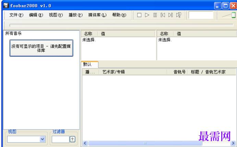Open the 编辑(E) menu
This screenshot has width=237, height=147.
click(x=36, y=15)
